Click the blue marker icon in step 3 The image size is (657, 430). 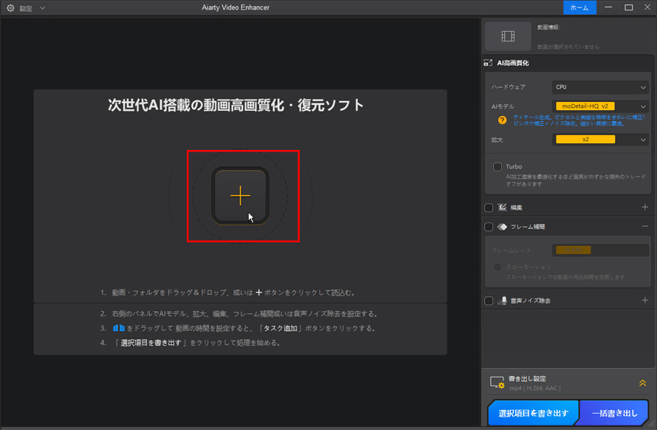[x=119, y=328]
